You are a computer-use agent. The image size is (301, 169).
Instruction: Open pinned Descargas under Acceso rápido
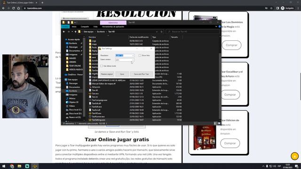click(73, 47)
